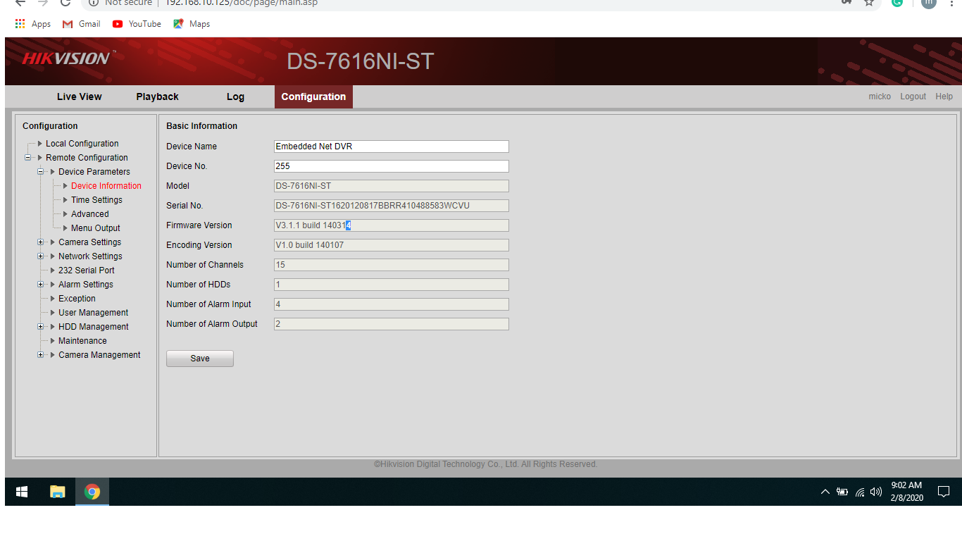This screenshot has height=541, width=962.
Task: Click the Hikvision logo in header
Action: point(65,59)
